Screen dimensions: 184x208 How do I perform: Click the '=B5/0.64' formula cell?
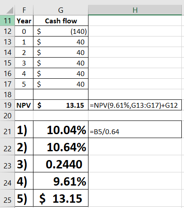[x=135, y=129]
